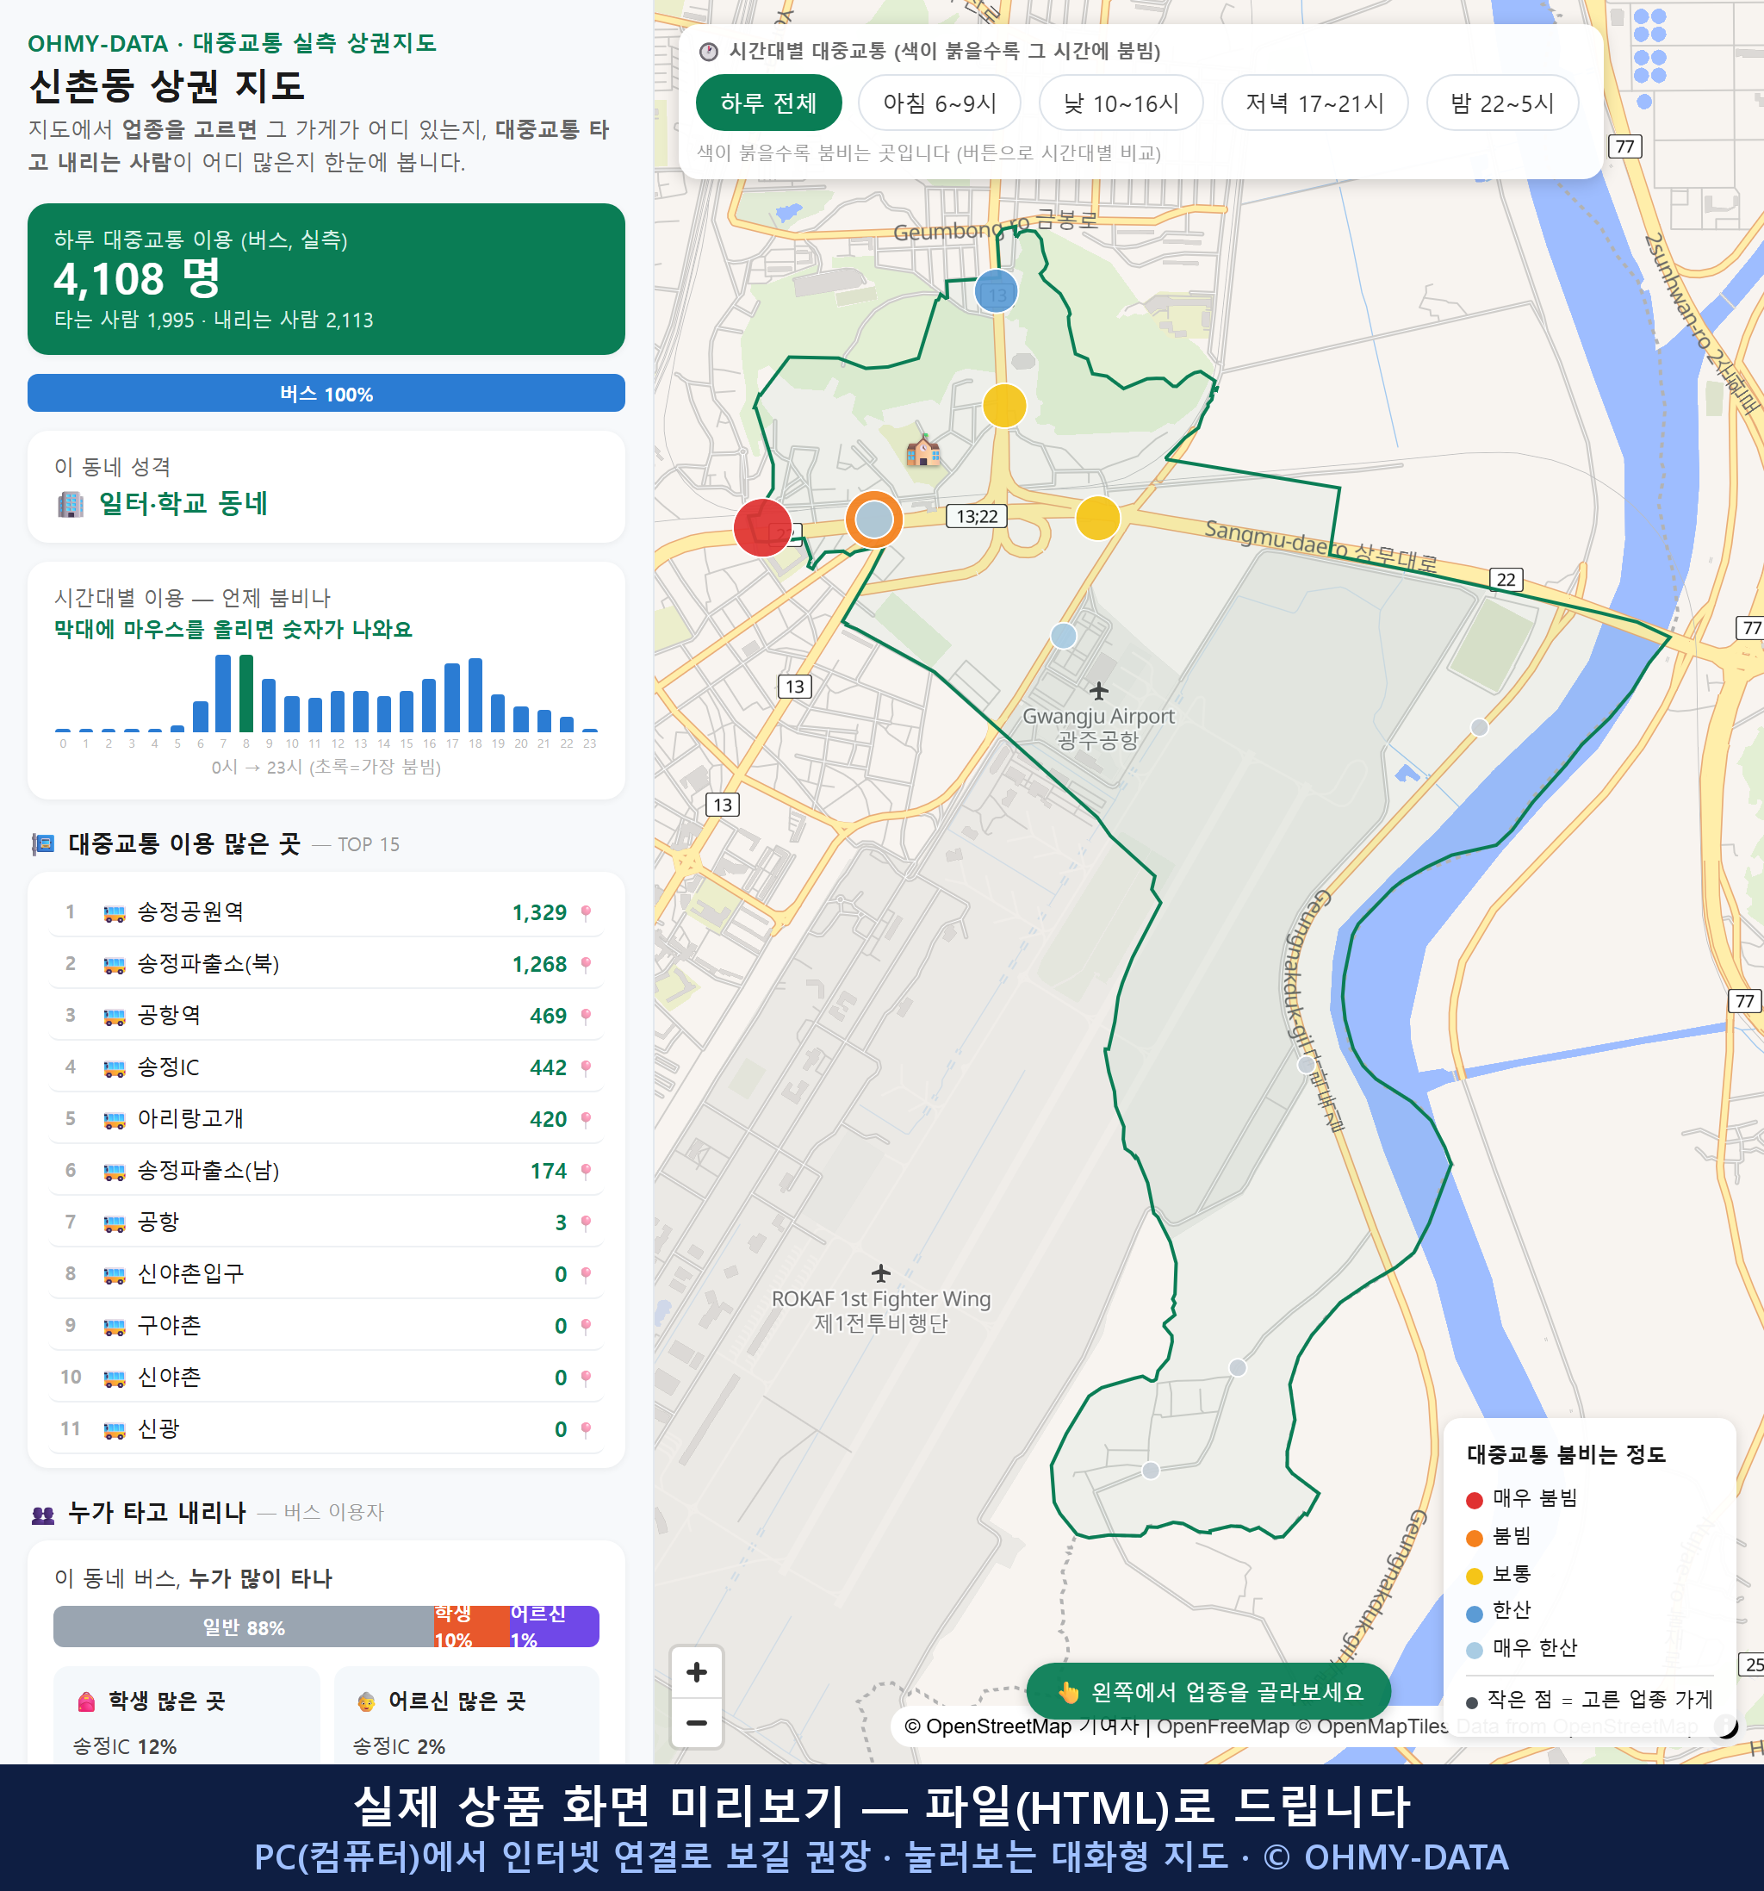Click the Gwangju Airport map label
1764x1891 pixels.
pos(1098,728)
